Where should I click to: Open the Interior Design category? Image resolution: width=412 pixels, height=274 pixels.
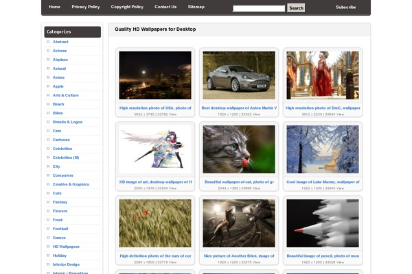(66, 264)
